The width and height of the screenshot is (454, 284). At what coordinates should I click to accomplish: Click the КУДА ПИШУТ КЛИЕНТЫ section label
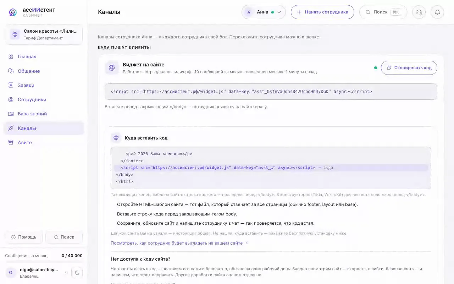[124, 48]
